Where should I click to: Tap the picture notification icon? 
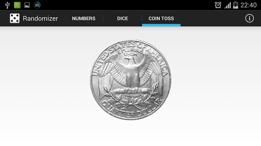27,5
